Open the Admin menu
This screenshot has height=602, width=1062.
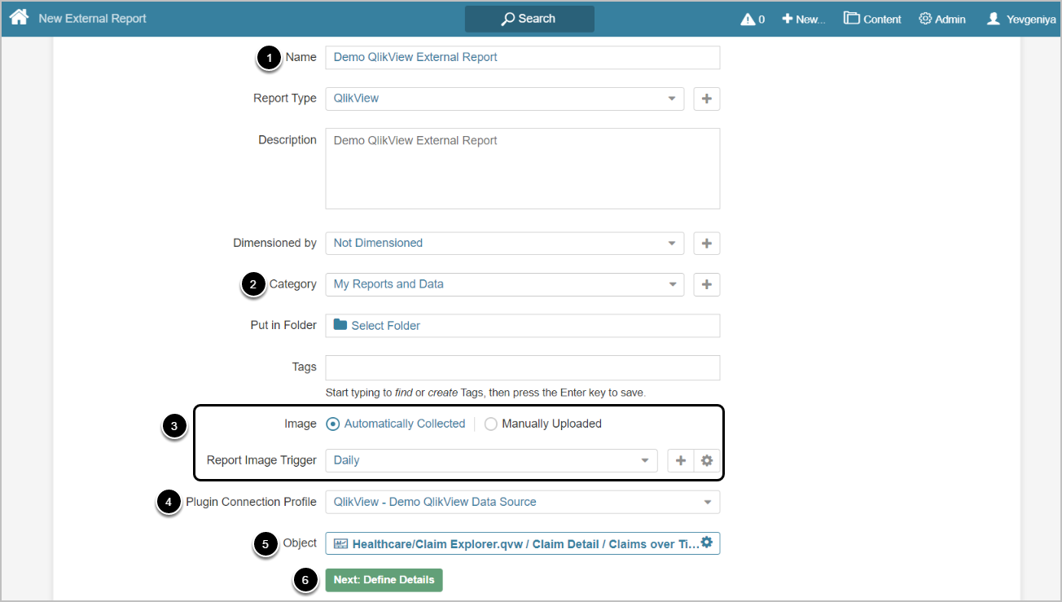tap(942, 19)
